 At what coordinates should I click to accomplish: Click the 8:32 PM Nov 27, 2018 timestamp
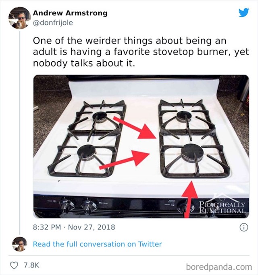pos(74,227)
